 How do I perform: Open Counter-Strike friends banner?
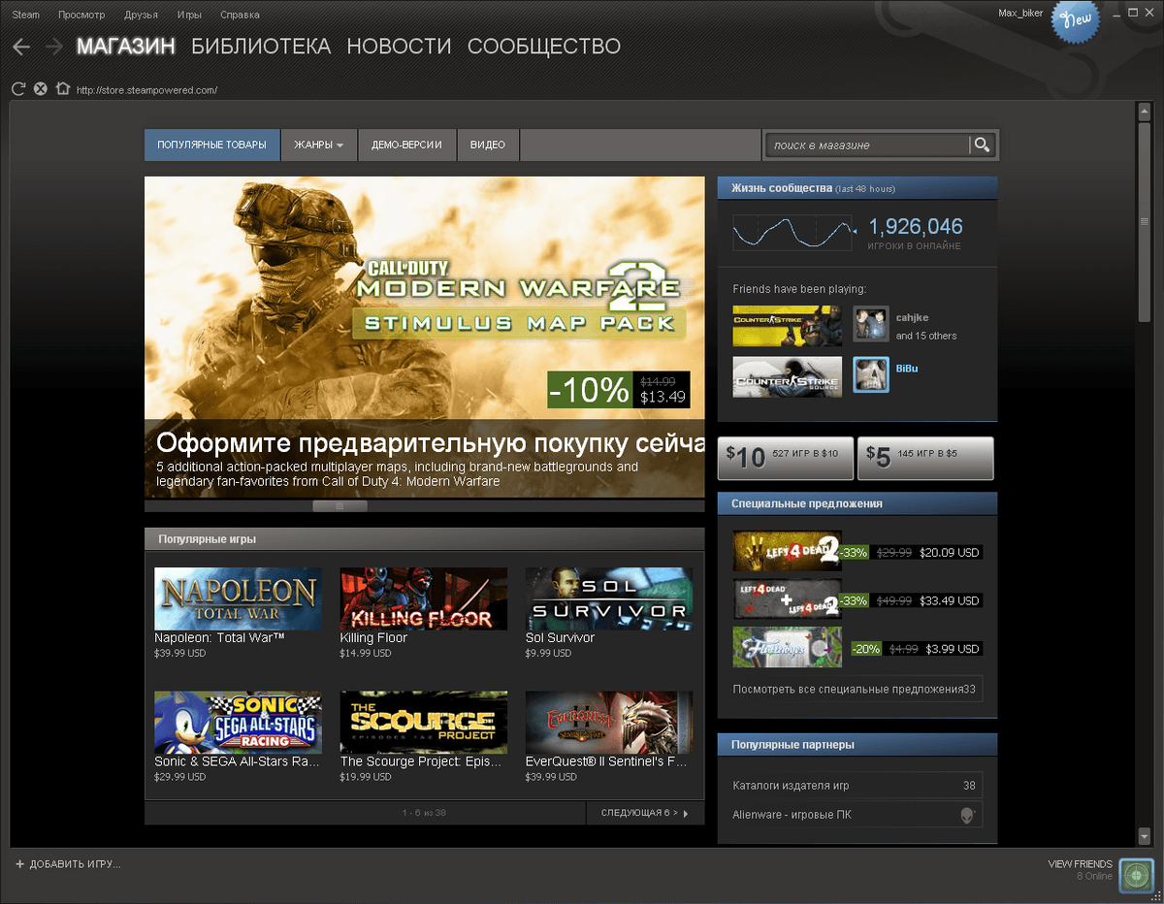(x=787, y=326)
